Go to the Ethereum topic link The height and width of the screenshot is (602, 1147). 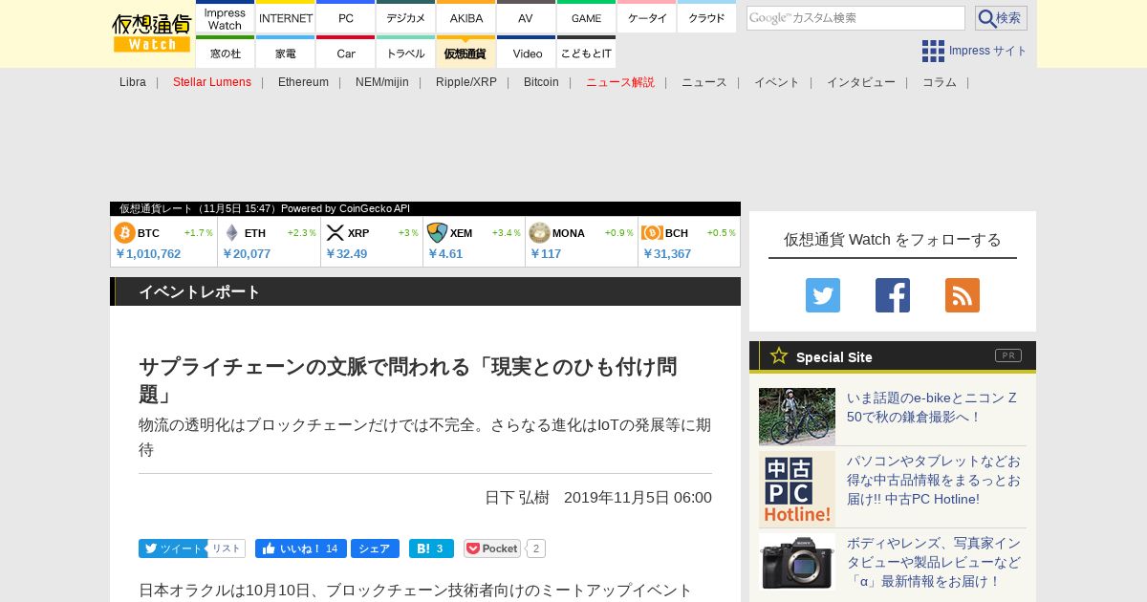[303, 82]
